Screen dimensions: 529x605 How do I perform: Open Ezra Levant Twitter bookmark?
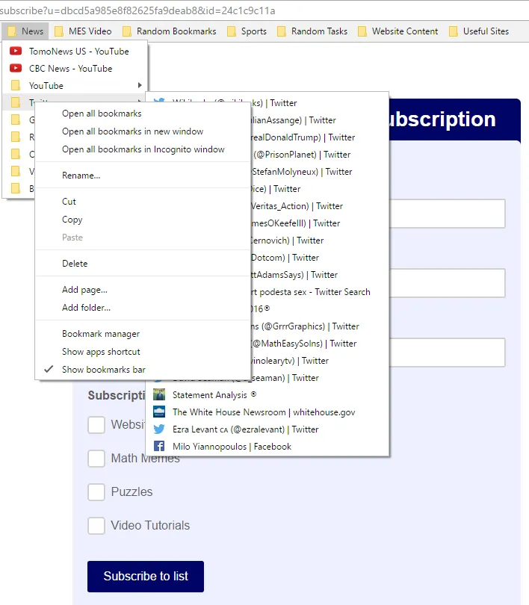(x=267, y=429)
